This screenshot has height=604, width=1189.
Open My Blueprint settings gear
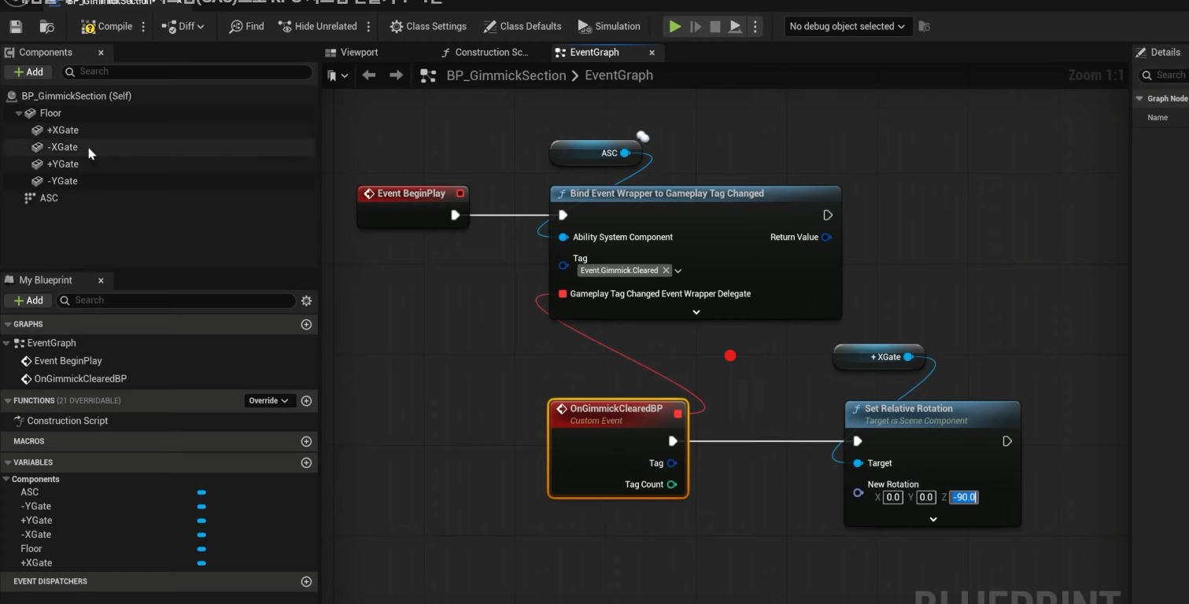point(306,300)
